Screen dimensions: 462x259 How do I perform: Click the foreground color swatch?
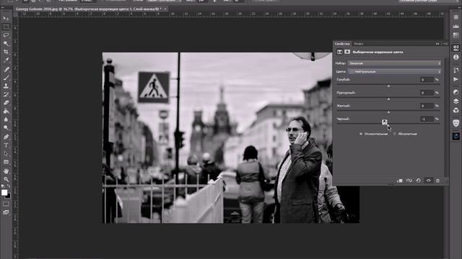4,193
